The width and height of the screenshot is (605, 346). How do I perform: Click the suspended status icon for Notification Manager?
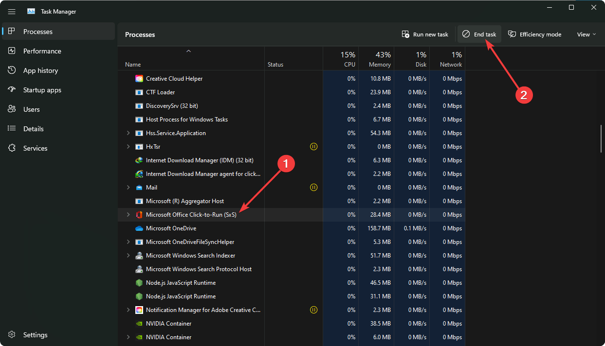(x=313, y=310)
